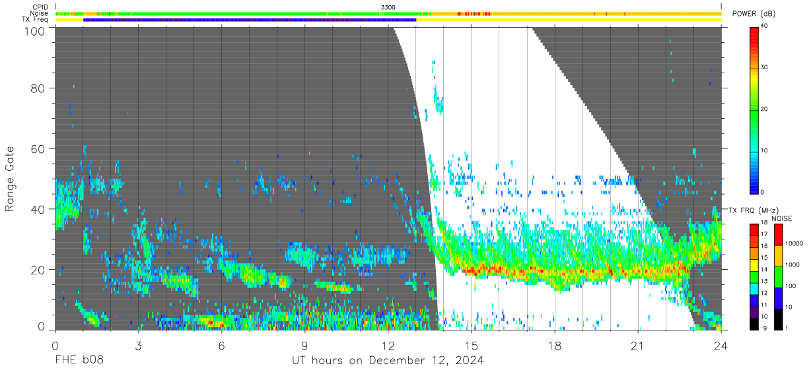Select the Range Gate y-axis title
The height and width of the screenshot is (374, 811).
coord(10,179)
